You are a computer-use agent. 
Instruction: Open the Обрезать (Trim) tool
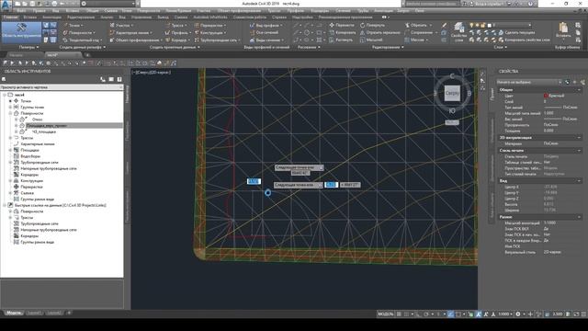[x=418, y=25]
